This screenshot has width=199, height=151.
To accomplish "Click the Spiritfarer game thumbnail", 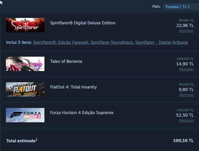I will pos(25,25).
